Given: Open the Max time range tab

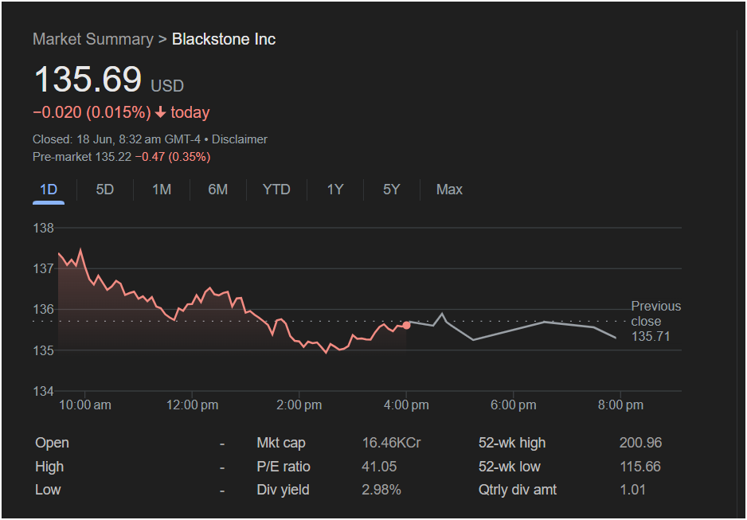Looking at the screenshot, I should tap(449, 190).
